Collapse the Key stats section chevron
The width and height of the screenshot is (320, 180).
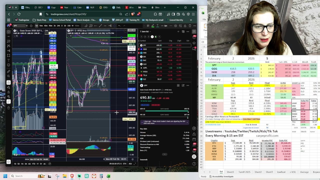coord(164,154)
